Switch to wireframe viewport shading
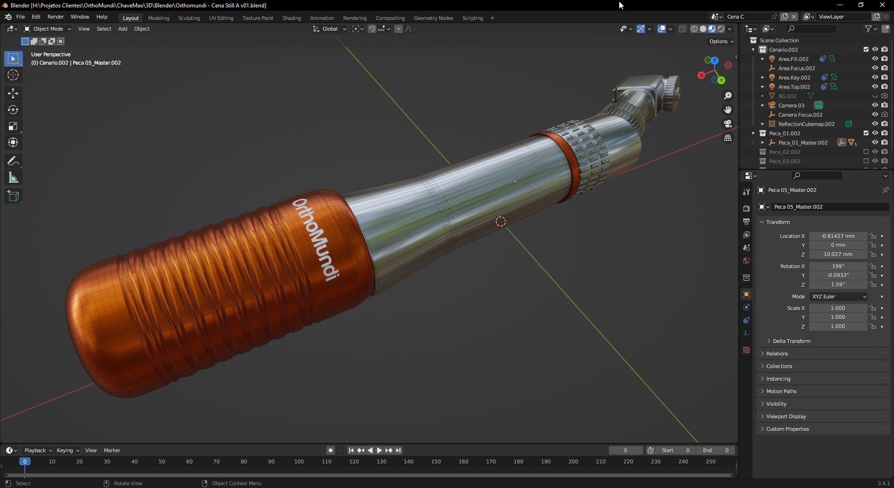Screen dimensions: 894x488 (x=694, y=29)
